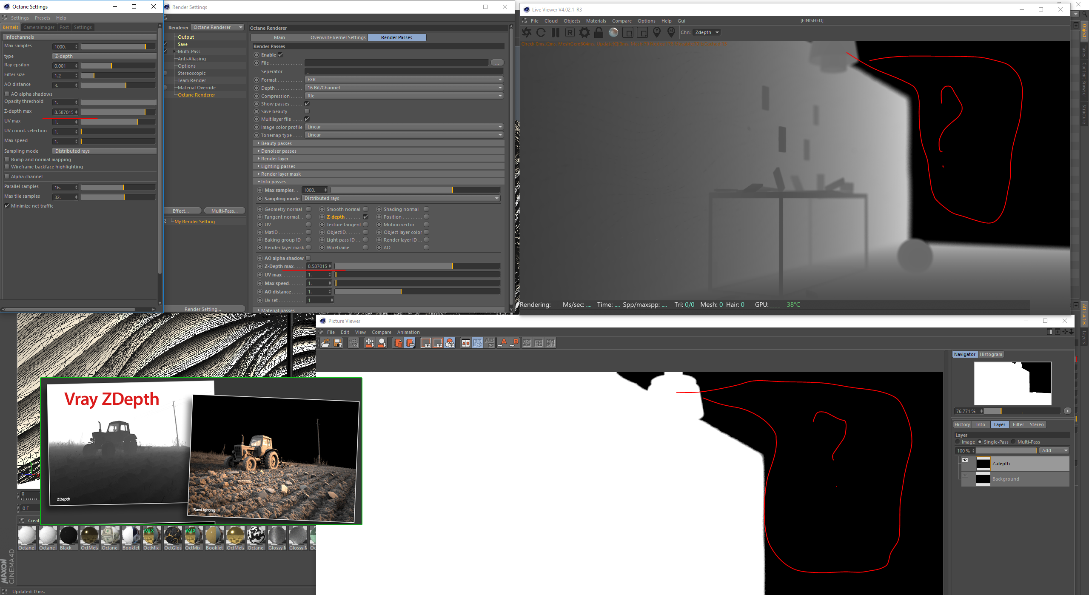Viewport: 1089px width, 595px height.
Task: Restart render with circular arrow icon
Action: coord(541,32)
